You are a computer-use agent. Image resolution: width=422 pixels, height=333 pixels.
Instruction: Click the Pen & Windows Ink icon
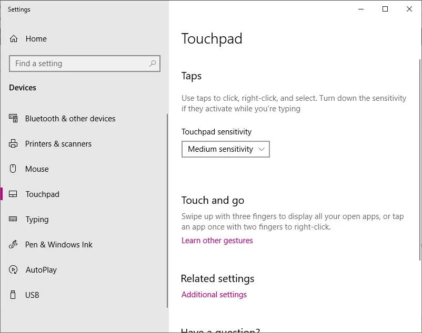[x=13, y=244]
